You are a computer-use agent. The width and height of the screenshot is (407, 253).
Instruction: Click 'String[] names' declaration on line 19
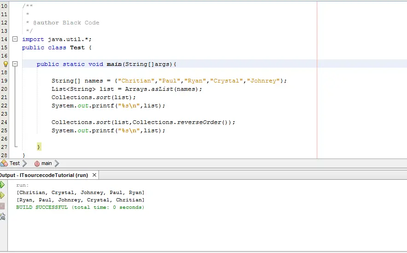click(x=77, y=81)
